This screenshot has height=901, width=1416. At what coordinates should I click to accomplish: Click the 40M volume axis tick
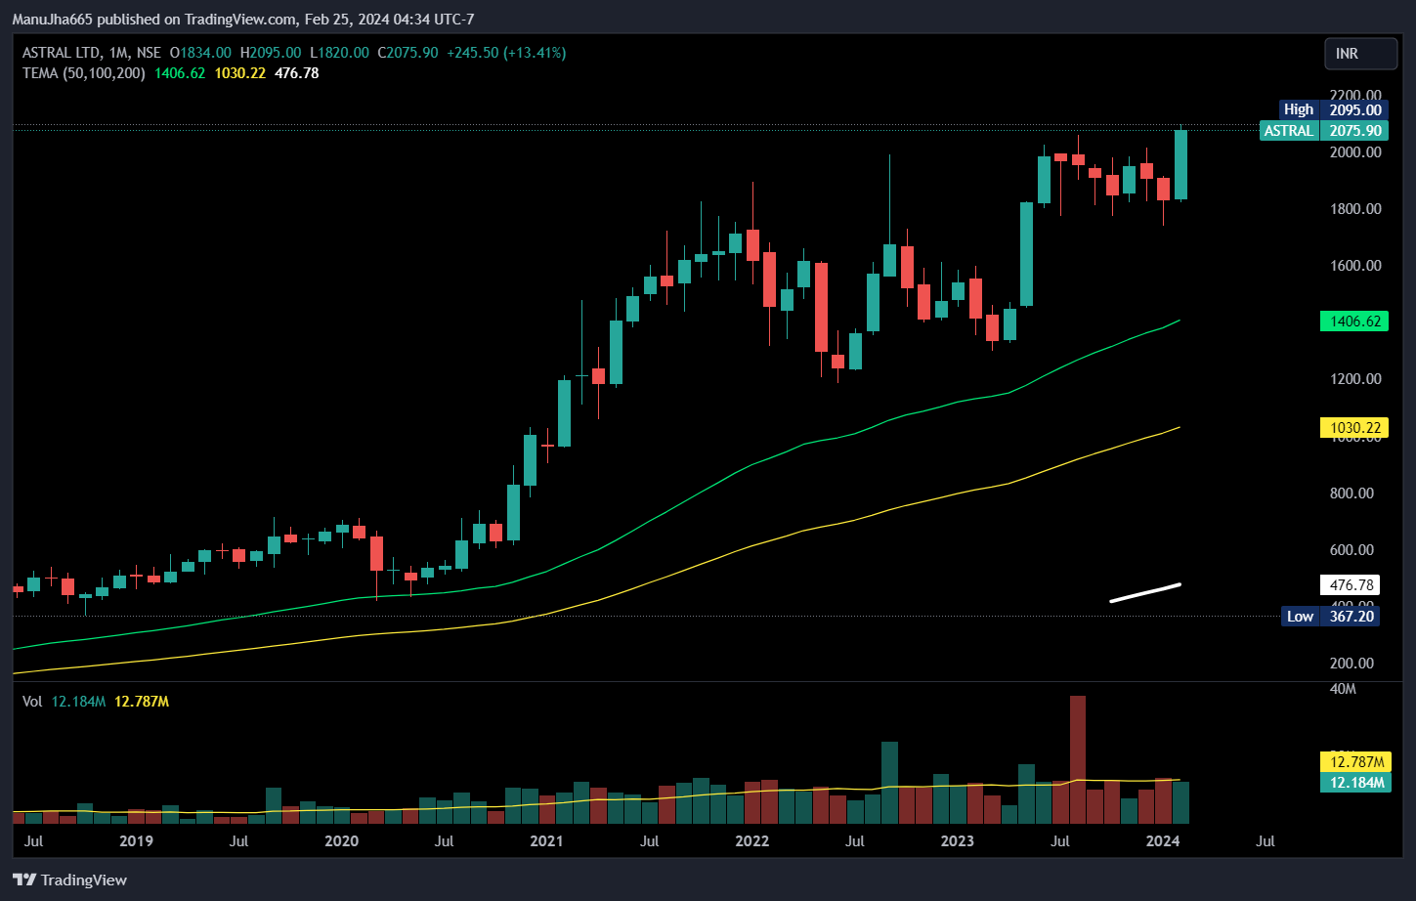point(1343,689)
